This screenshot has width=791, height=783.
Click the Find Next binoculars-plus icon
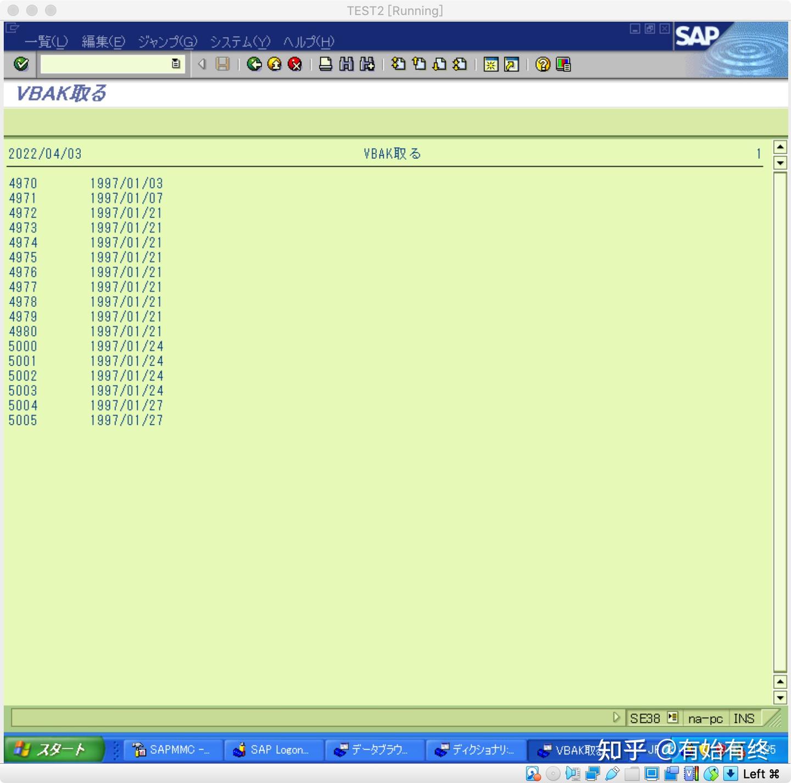(x=367, y=64)
